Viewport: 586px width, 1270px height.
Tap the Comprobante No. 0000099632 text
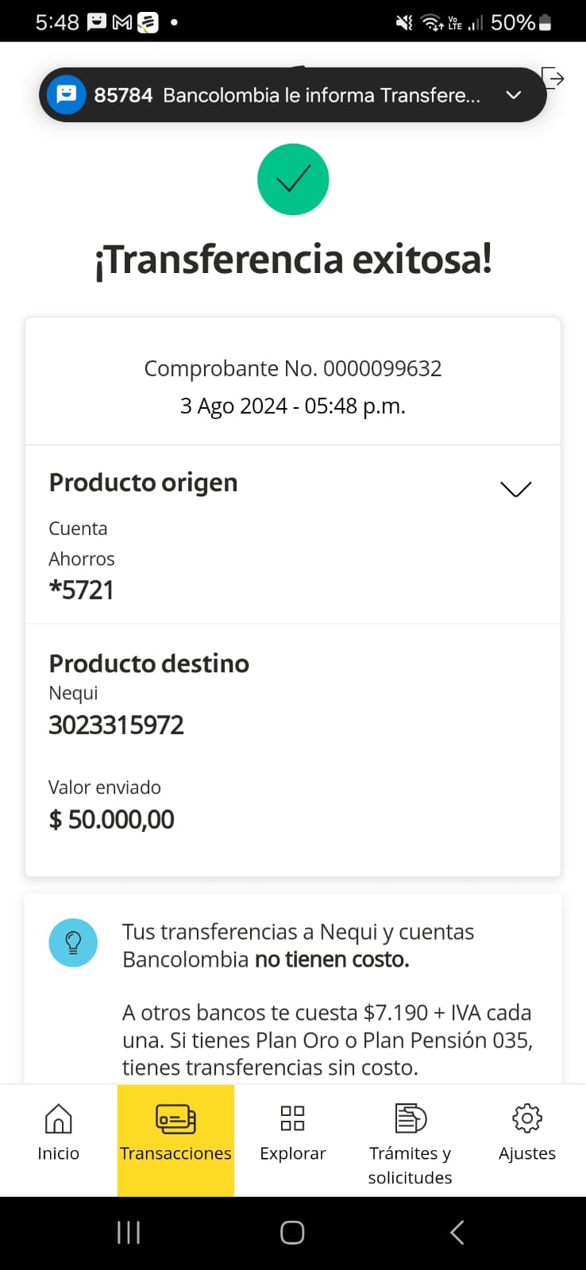click(292, 368)
